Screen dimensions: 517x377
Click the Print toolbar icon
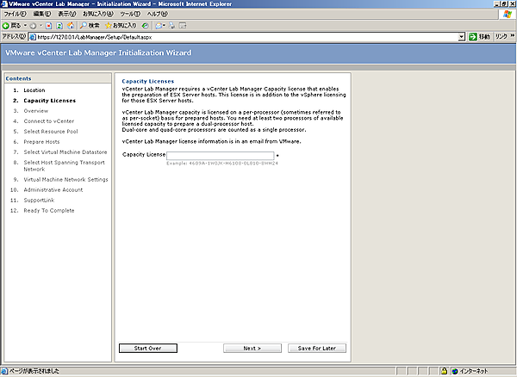(x=171, y=26)
